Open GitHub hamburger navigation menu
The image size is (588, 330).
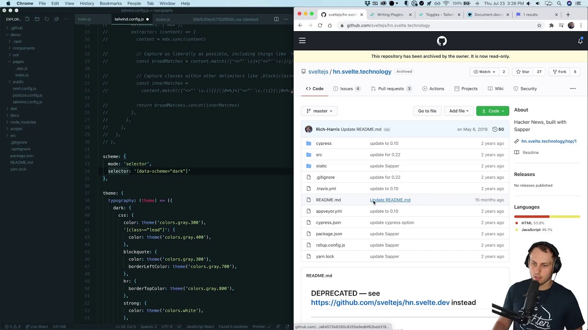pyautogui.click(x=302, y=41)
